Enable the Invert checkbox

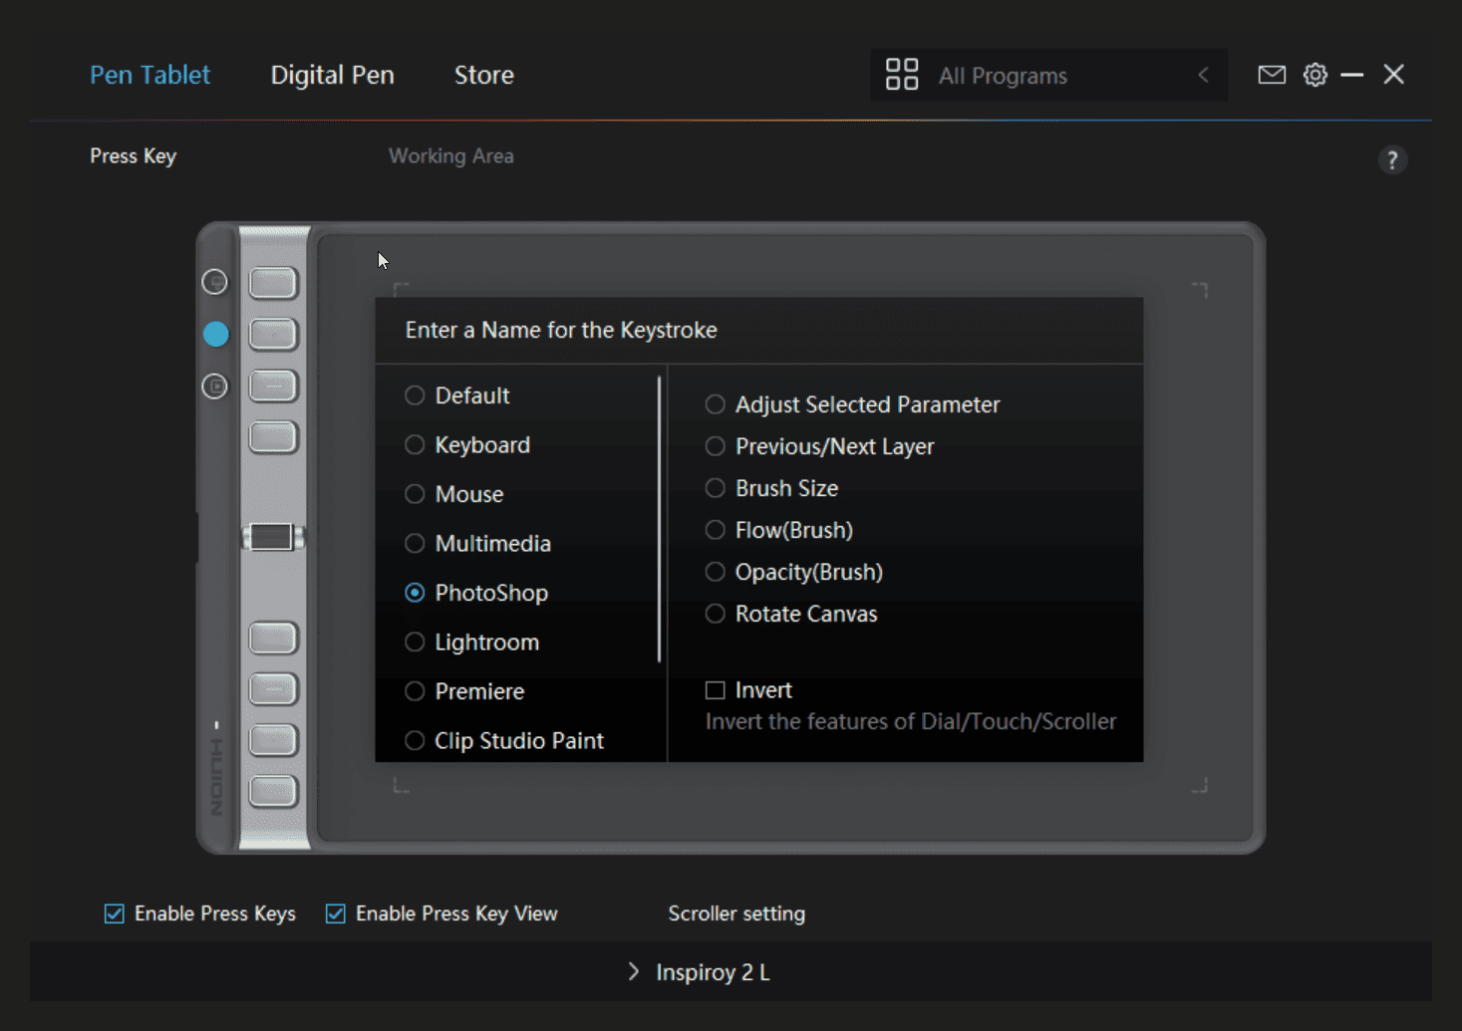tap(715, 690)
